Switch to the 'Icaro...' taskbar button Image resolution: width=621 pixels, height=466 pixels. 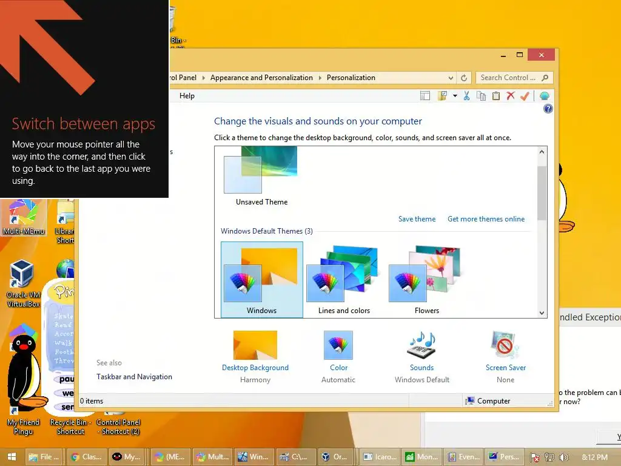click(380, 457)
